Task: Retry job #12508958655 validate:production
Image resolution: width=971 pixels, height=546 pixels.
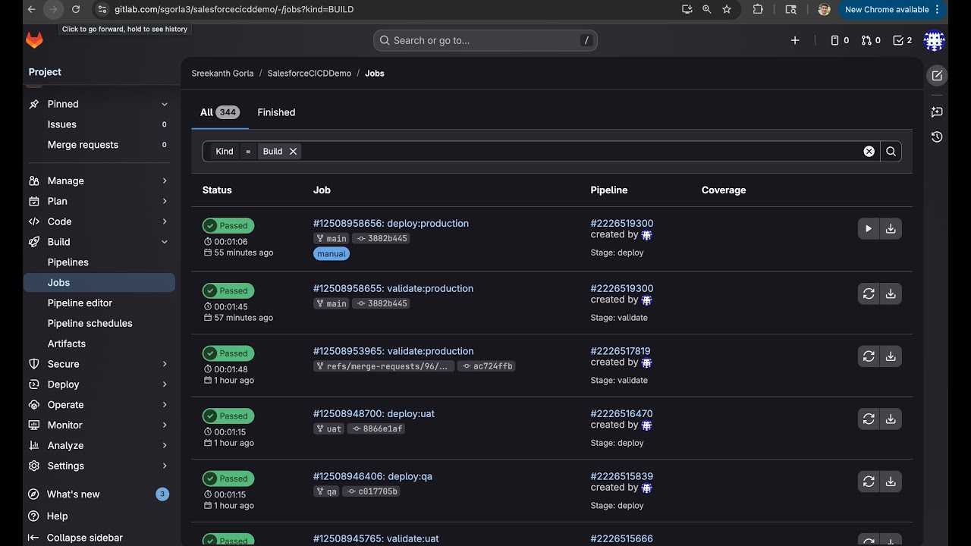Action: click(x=869, y=293)
